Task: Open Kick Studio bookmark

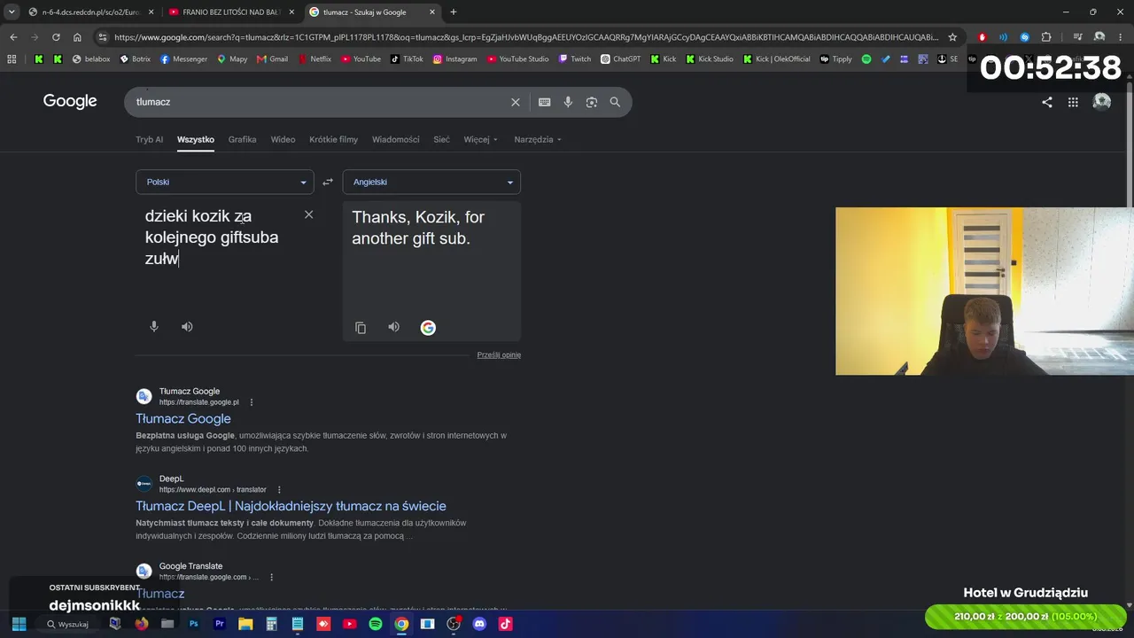Action: pos(710,59)
